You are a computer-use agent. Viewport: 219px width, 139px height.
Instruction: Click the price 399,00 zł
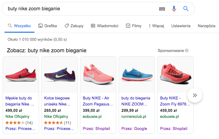coord(91,111)
